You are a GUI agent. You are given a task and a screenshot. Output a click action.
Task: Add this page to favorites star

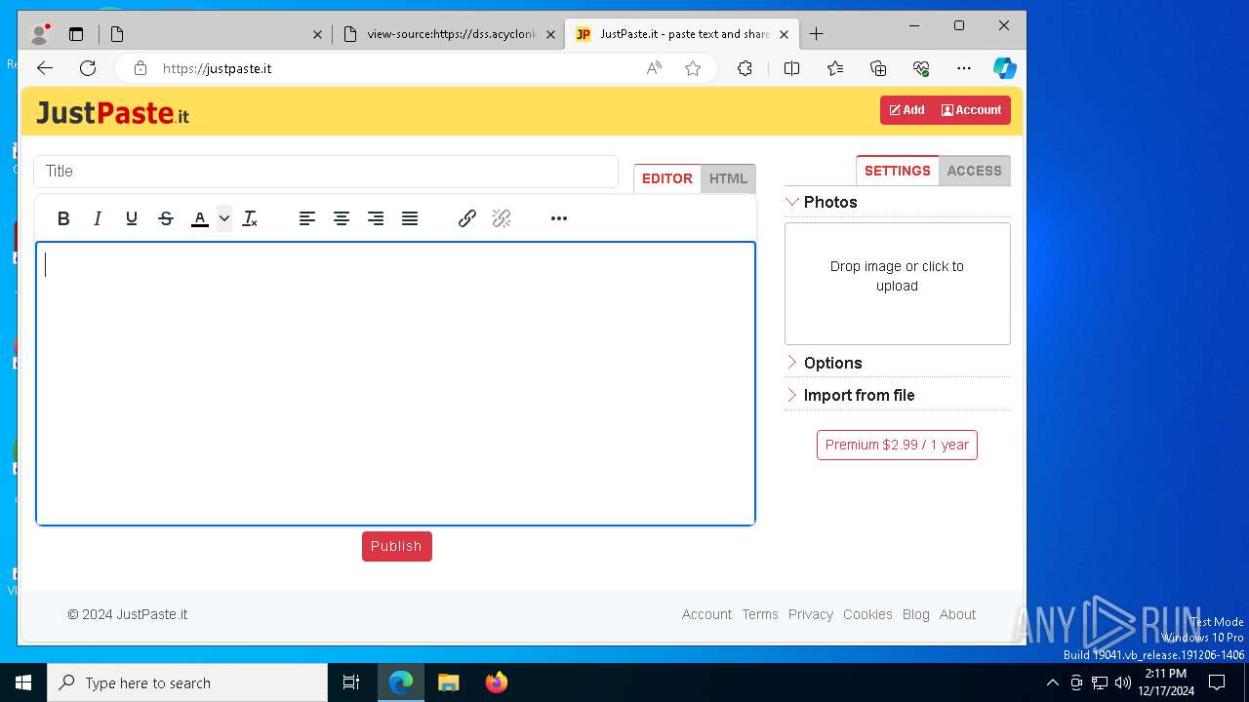click(x=693, y=68)
